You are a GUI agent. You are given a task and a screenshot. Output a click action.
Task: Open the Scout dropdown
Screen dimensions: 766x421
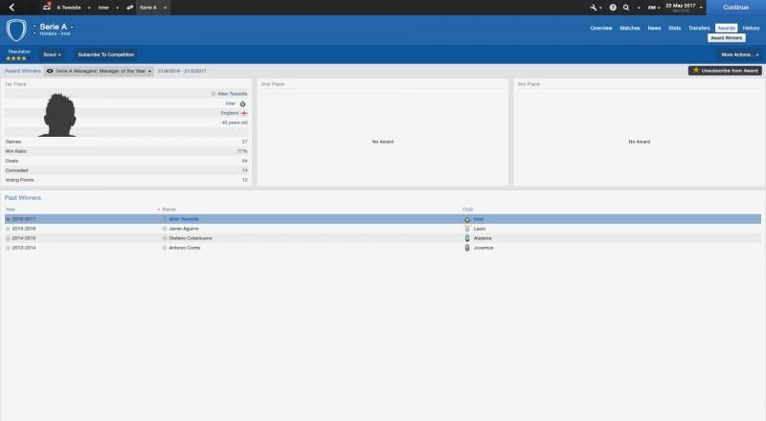coord(52,55)
